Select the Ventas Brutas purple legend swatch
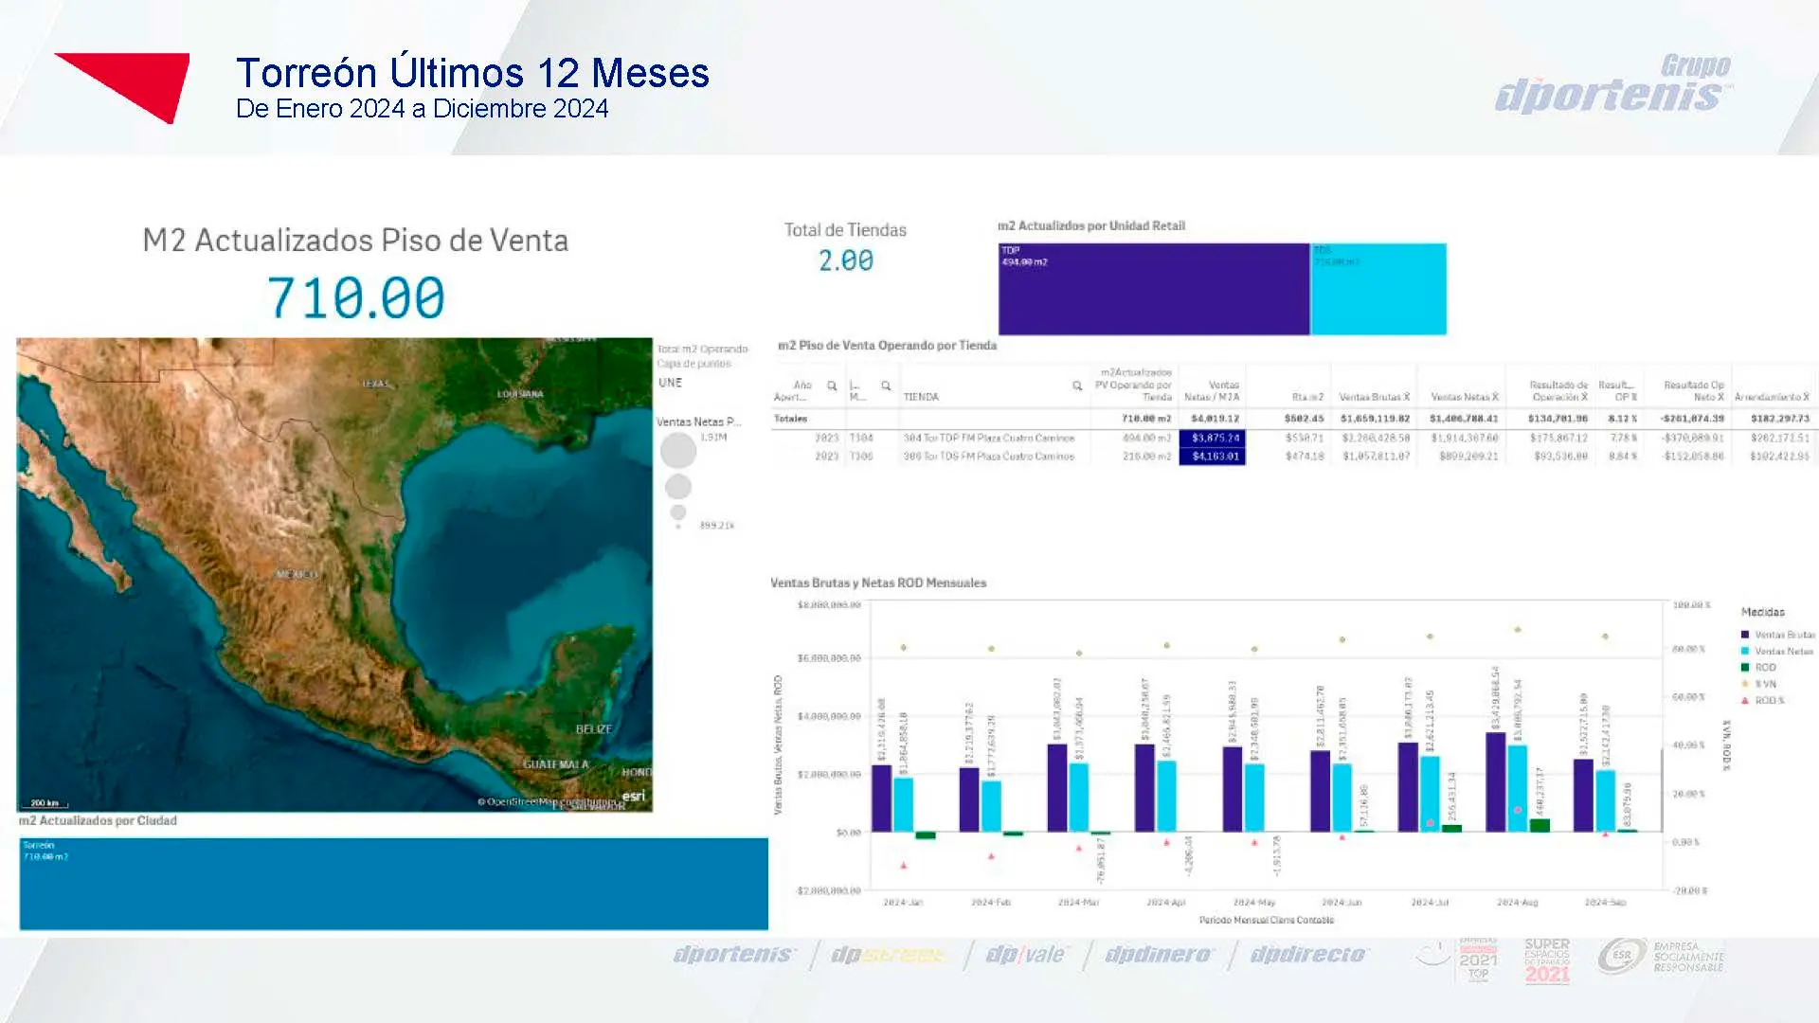This screenshot has width=1819, height=1023. pyautogui.click(x=1745, y=635)
